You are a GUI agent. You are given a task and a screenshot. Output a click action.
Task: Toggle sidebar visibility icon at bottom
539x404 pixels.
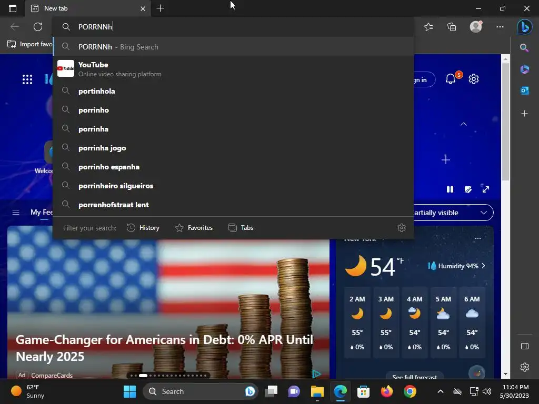pyautogui.click(x=525, y=346)
